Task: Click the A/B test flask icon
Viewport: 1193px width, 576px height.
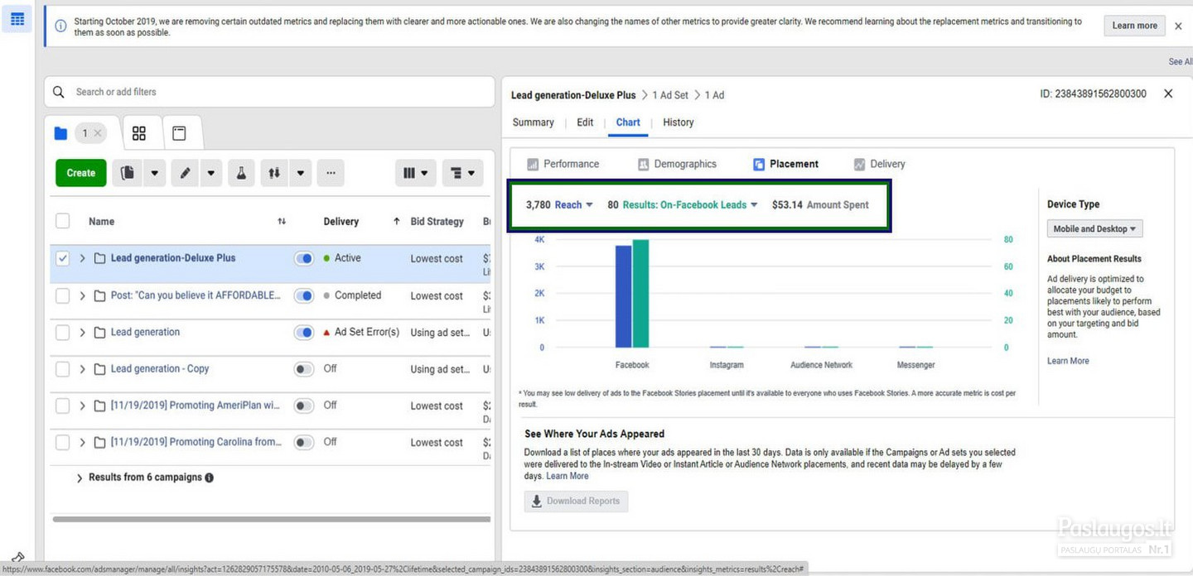Action: pos(241,173)
